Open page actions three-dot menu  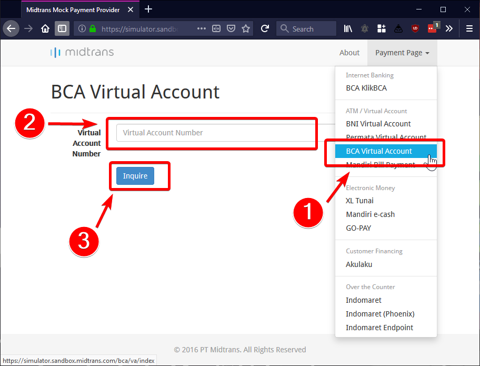point(202,29)
